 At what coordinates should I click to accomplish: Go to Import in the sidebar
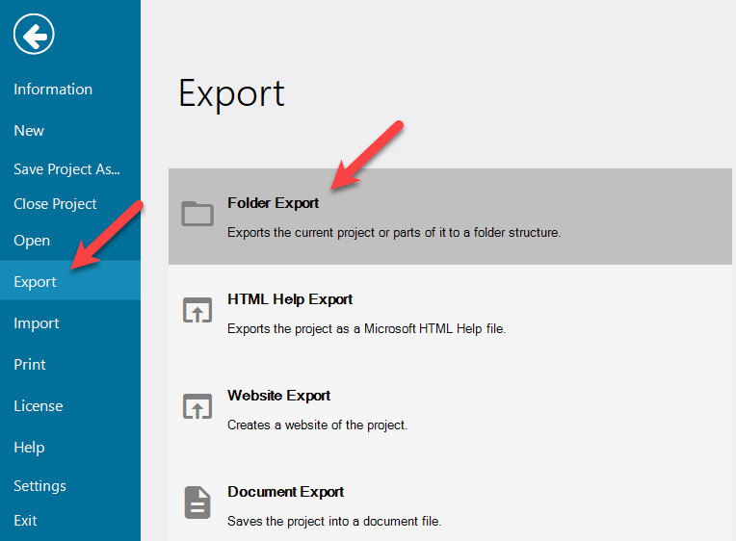[x=37, y=323]
